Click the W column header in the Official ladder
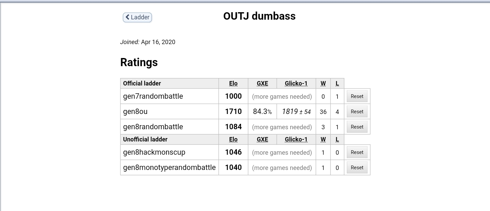The height and width of the screenshot is (211, 490). [x=323, y=83]
